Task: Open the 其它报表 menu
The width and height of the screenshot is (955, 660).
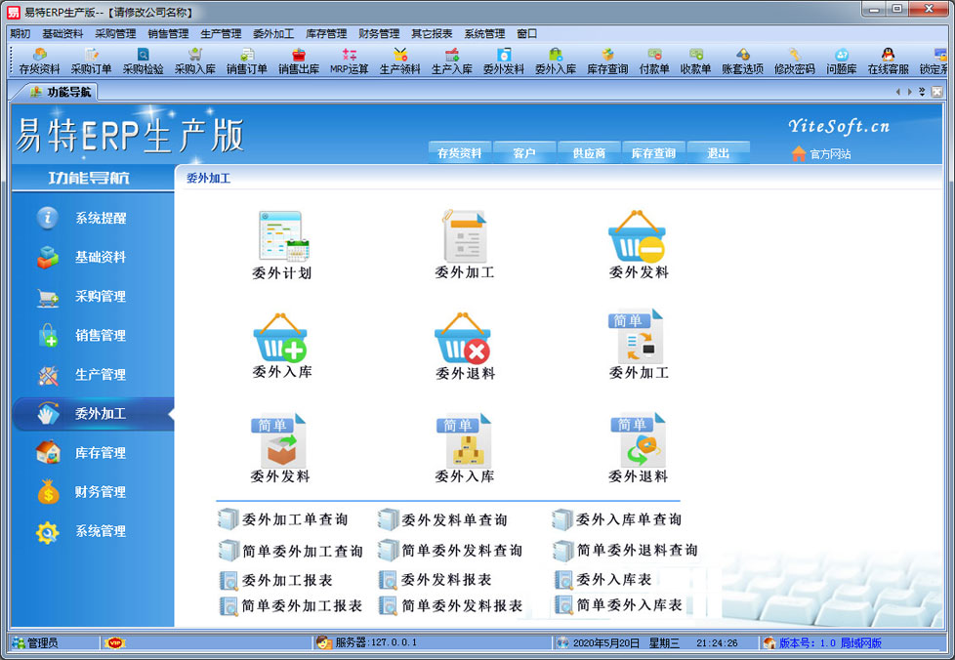Action: pos(431,33)
